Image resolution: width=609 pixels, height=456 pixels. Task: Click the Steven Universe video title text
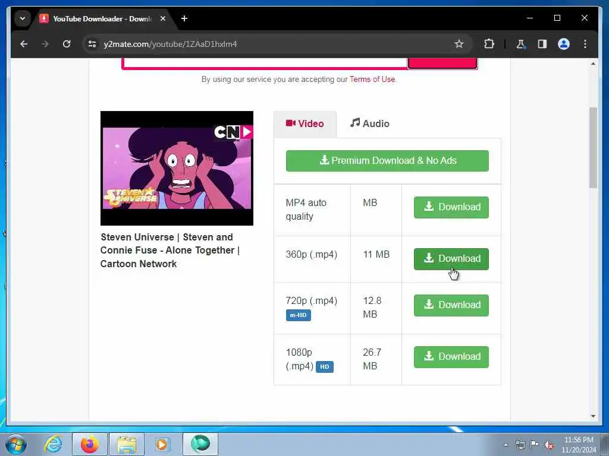click(x=169, y=251)
